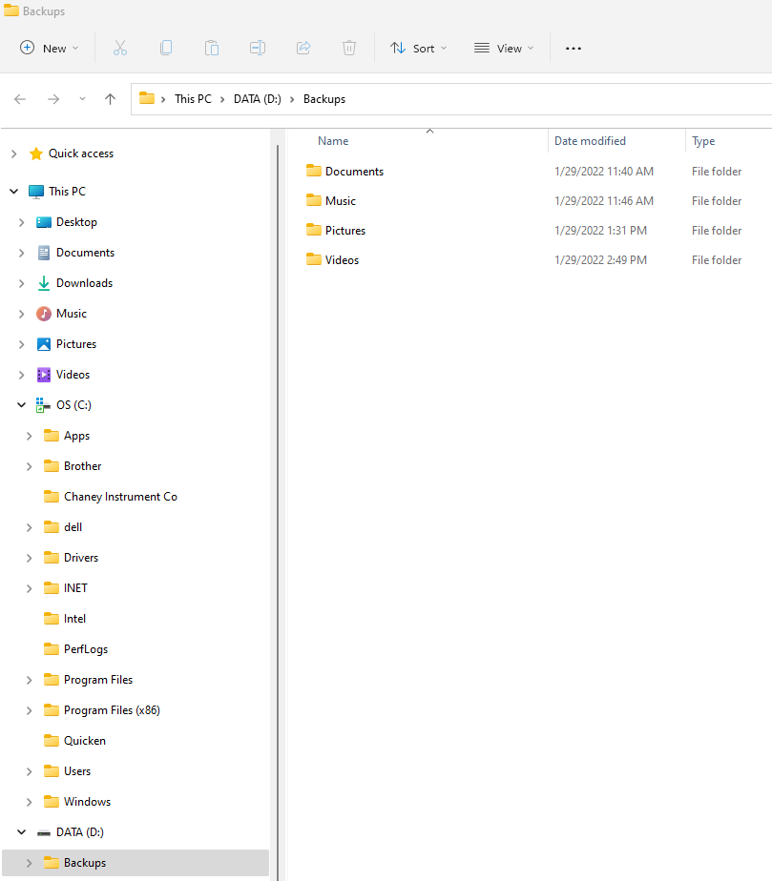This screenshot has width=772, height=881.
Task: Open the Sort dropdown menu
Action: [x=419, y=49]
